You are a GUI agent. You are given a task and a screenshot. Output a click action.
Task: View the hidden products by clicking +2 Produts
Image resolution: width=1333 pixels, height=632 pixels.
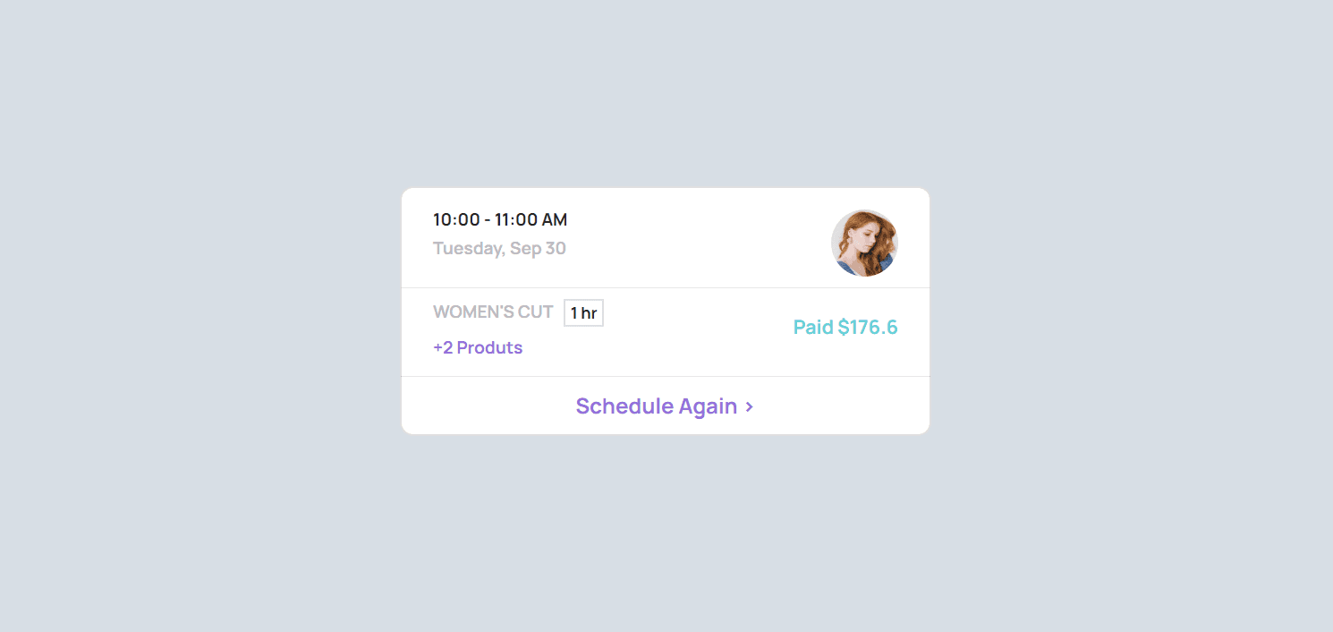(x=478, y=347)
